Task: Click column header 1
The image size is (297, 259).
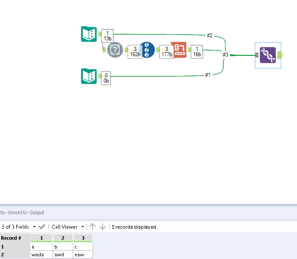Action: click(x=42, y=238)
